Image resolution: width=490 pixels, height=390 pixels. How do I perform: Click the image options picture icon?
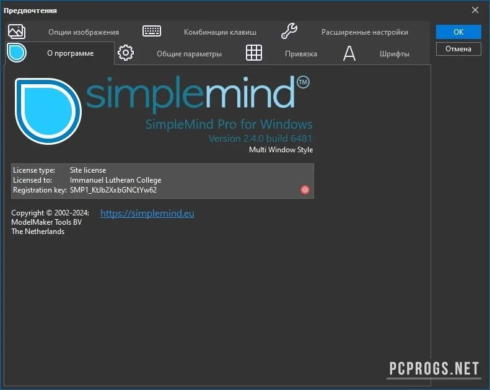(17, 32)
